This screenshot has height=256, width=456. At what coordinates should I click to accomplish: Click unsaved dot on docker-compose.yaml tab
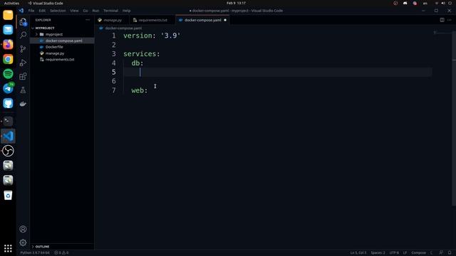(225, 20)
